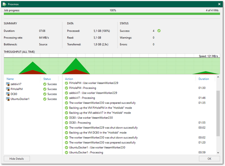Image resolution: width=225 pixels, height=166 pixels.
Task: Close the Proxmox job window
Action: point(219,4)
